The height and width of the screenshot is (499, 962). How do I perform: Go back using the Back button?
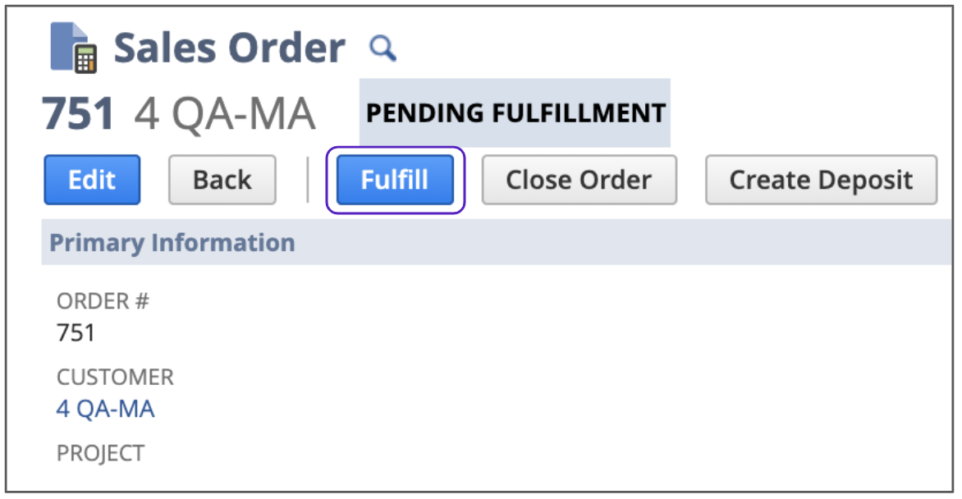tap(222, 180)
